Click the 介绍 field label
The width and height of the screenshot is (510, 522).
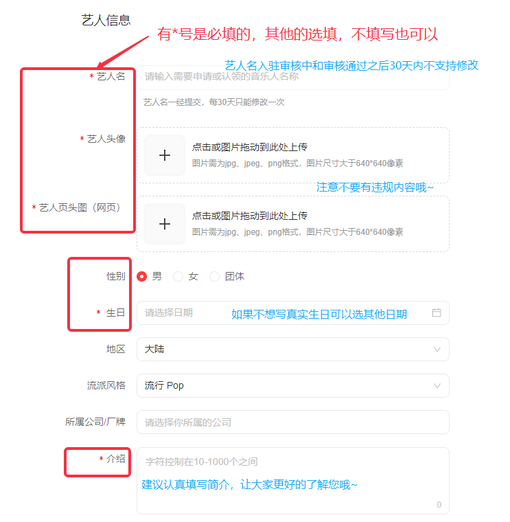point(116,458)
